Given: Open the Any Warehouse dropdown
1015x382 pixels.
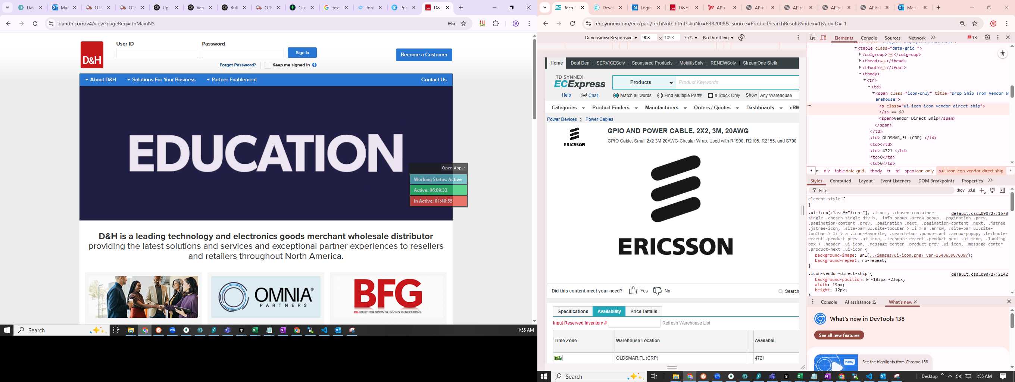Looking at the screenshot, I should pyautogui.click(x=778, y=95).
